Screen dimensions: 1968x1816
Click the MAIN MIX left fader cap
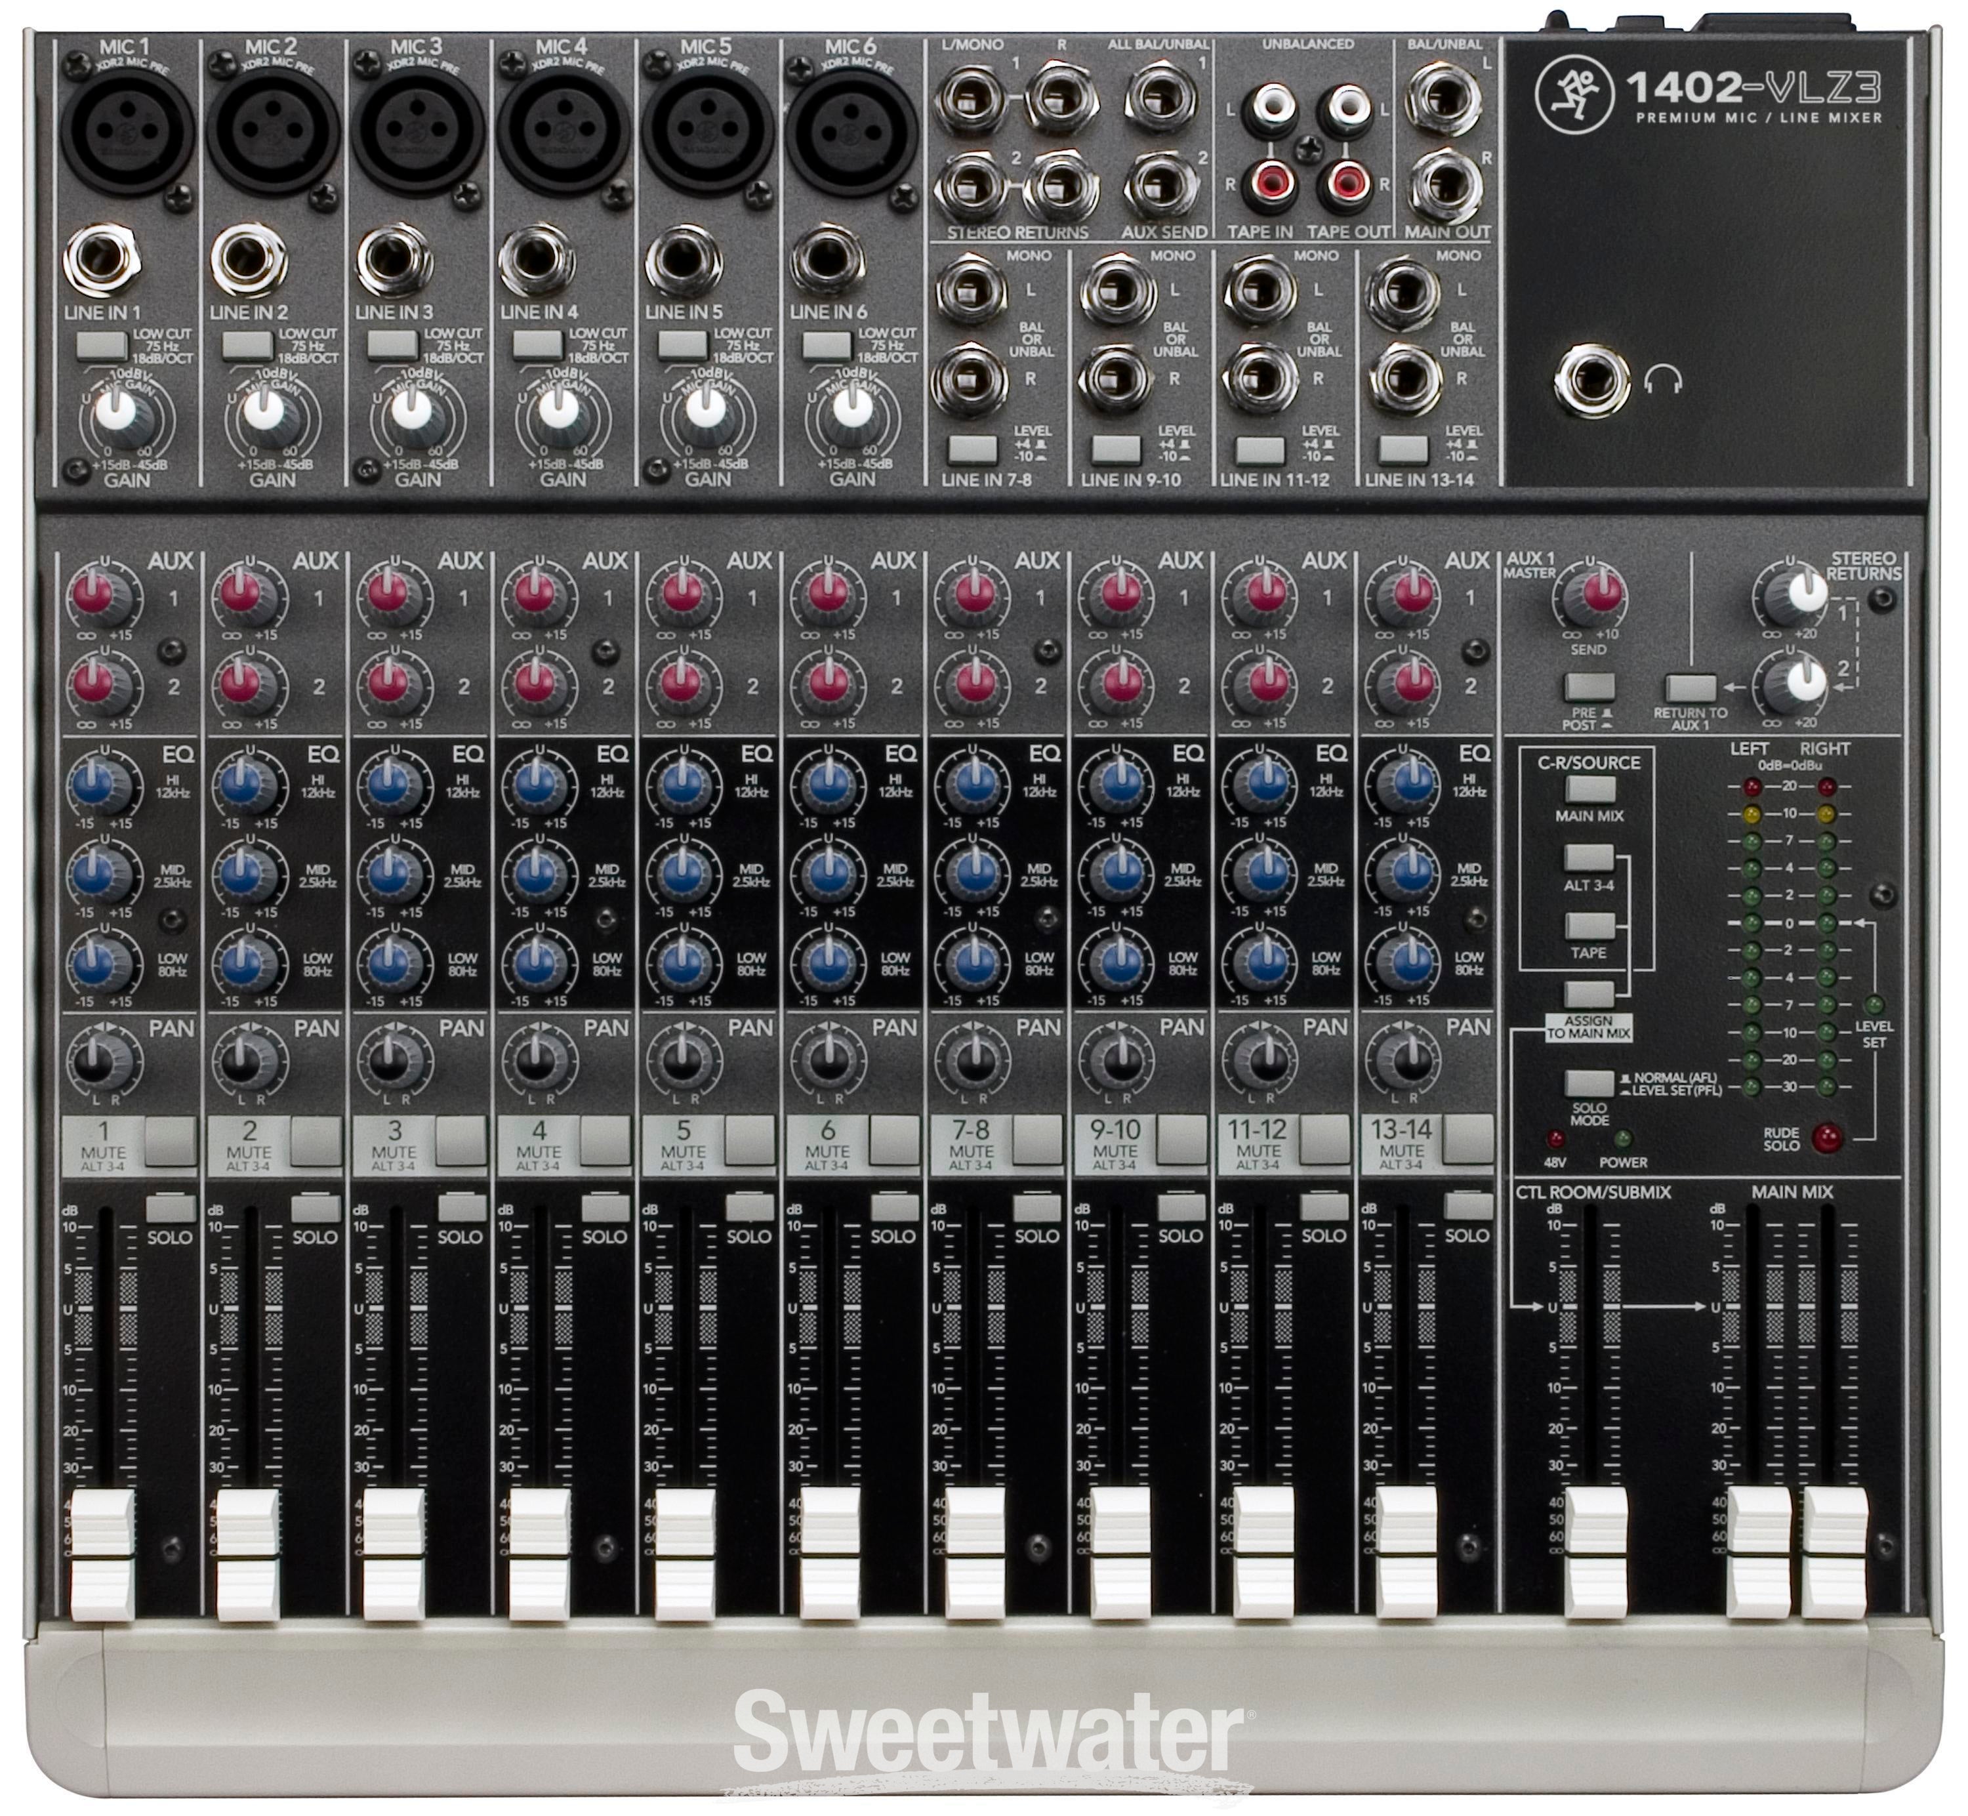1759,1553
